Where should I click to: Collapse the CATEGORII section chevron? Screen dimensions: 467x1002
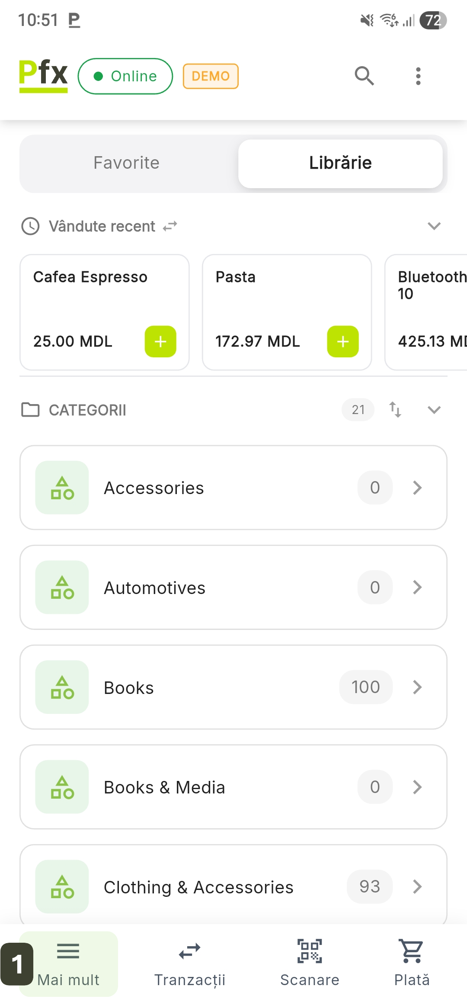tap(434, 409)
